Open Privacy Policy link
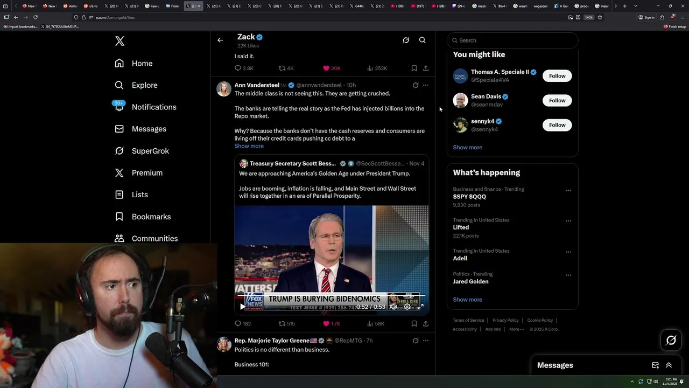 point(505,321)
